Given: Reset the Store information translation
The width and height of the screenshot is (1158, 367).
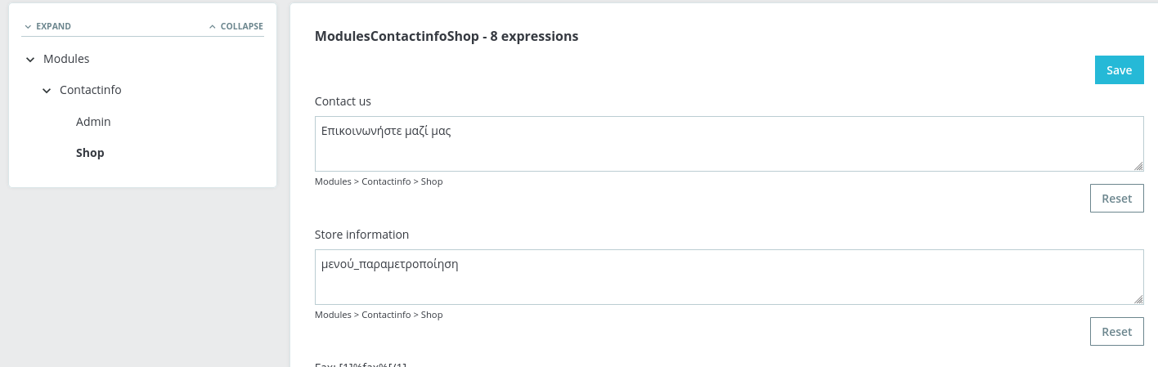Looking at the screenshot, I should click(1116, 332).
